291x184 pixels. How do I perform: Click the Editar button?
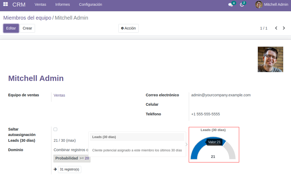[x=11, y=28]
